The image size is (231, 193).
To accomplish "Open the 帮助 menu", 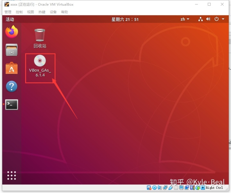I will pyautogui.click(x=64, y=12).
